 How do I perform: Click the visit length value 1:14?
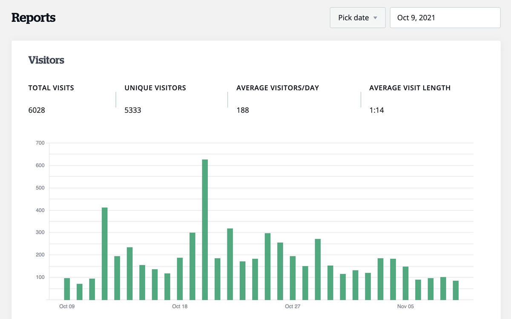click(x=376, y=110)
